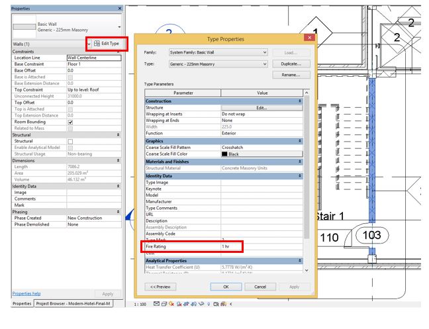The width and height of the screenshot is (429, 329).
Task: Click Show Crop Region icon in view control bar
Action: point(193,304)
